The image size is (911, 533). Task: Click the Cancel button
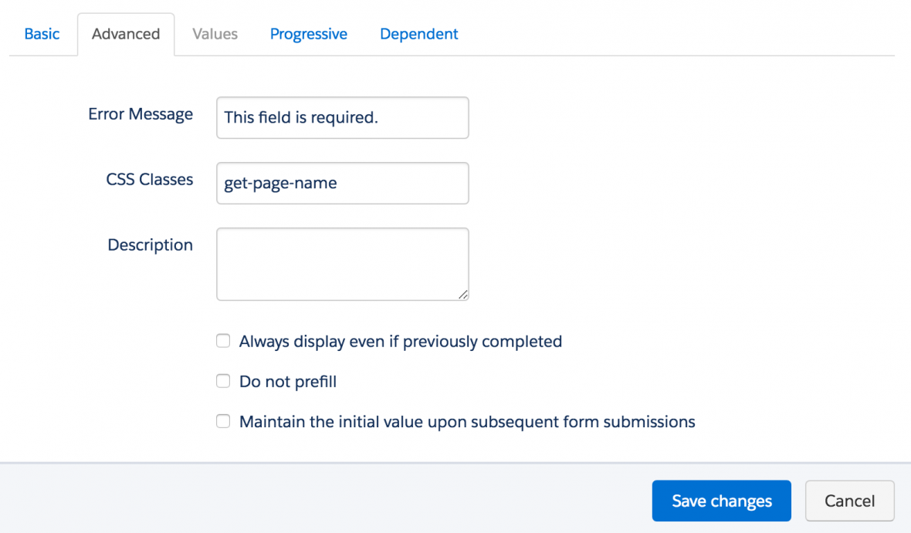tap(849, 501)
